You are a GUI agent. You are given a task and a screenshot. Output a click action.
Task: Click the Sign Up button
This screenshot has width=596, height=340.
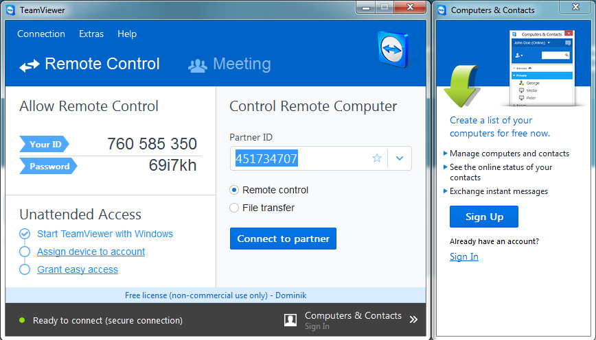coord(484,217)
